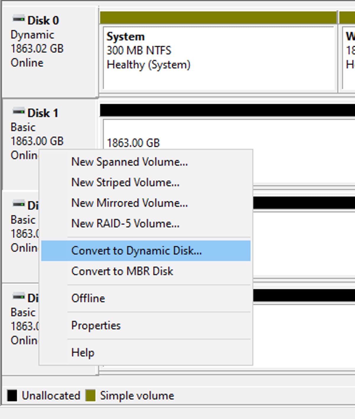Click the Disk 3 drive icon

click(x=18, y=297)
